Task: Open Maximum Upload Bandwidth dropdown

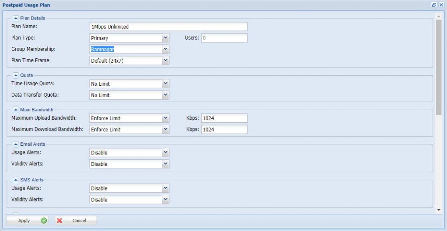Action: pyautogui.click(x=165, y=118)
